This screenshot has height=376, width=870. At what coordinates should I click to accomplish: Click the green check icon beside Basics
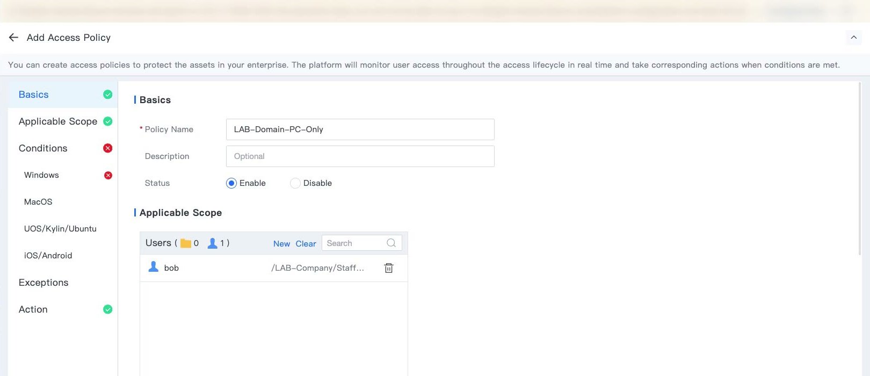(108, 95)
